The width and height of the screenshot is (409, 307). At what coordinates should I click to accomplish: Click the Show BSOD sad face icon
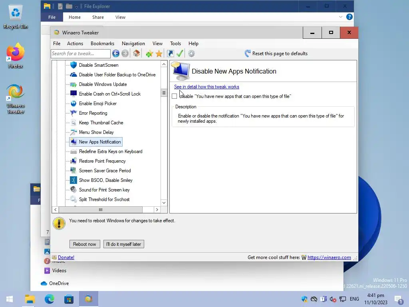click(73, 180)
